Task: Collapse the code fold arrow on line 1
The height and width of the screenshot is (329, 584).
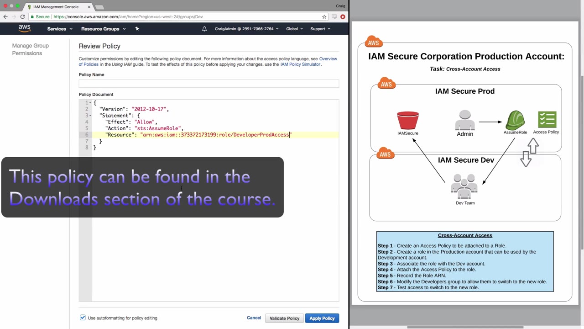Action: click(x=91, y=103)
